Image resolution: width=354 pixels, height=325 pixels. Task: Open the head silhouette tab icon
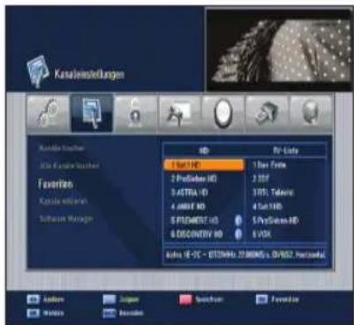pos(311,113)
